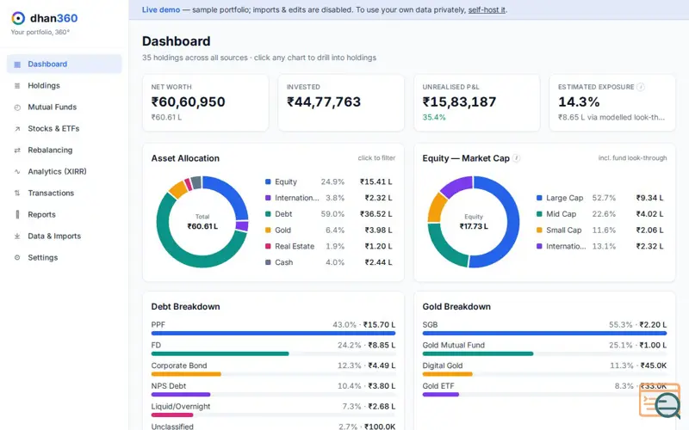689x430 pixels.
Task: Click the orange Small Cap legend swatch
Action: [x=539, y=230]
